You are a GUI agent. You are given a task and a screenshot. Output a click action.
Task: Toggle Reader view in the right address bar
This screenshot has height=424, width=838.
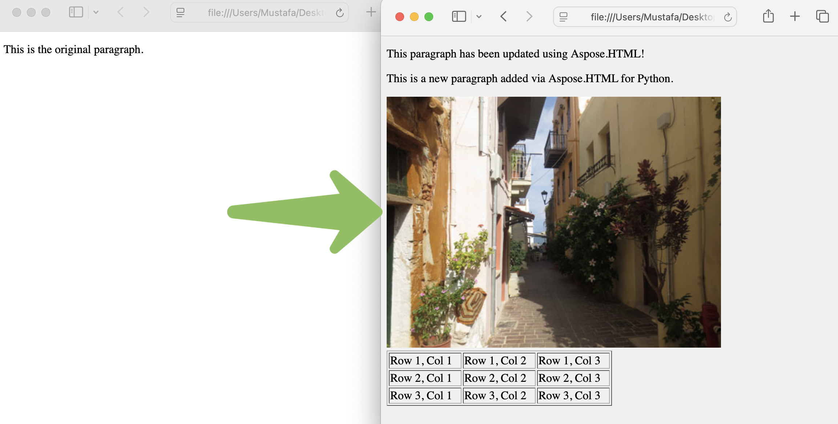pos(563,16)
